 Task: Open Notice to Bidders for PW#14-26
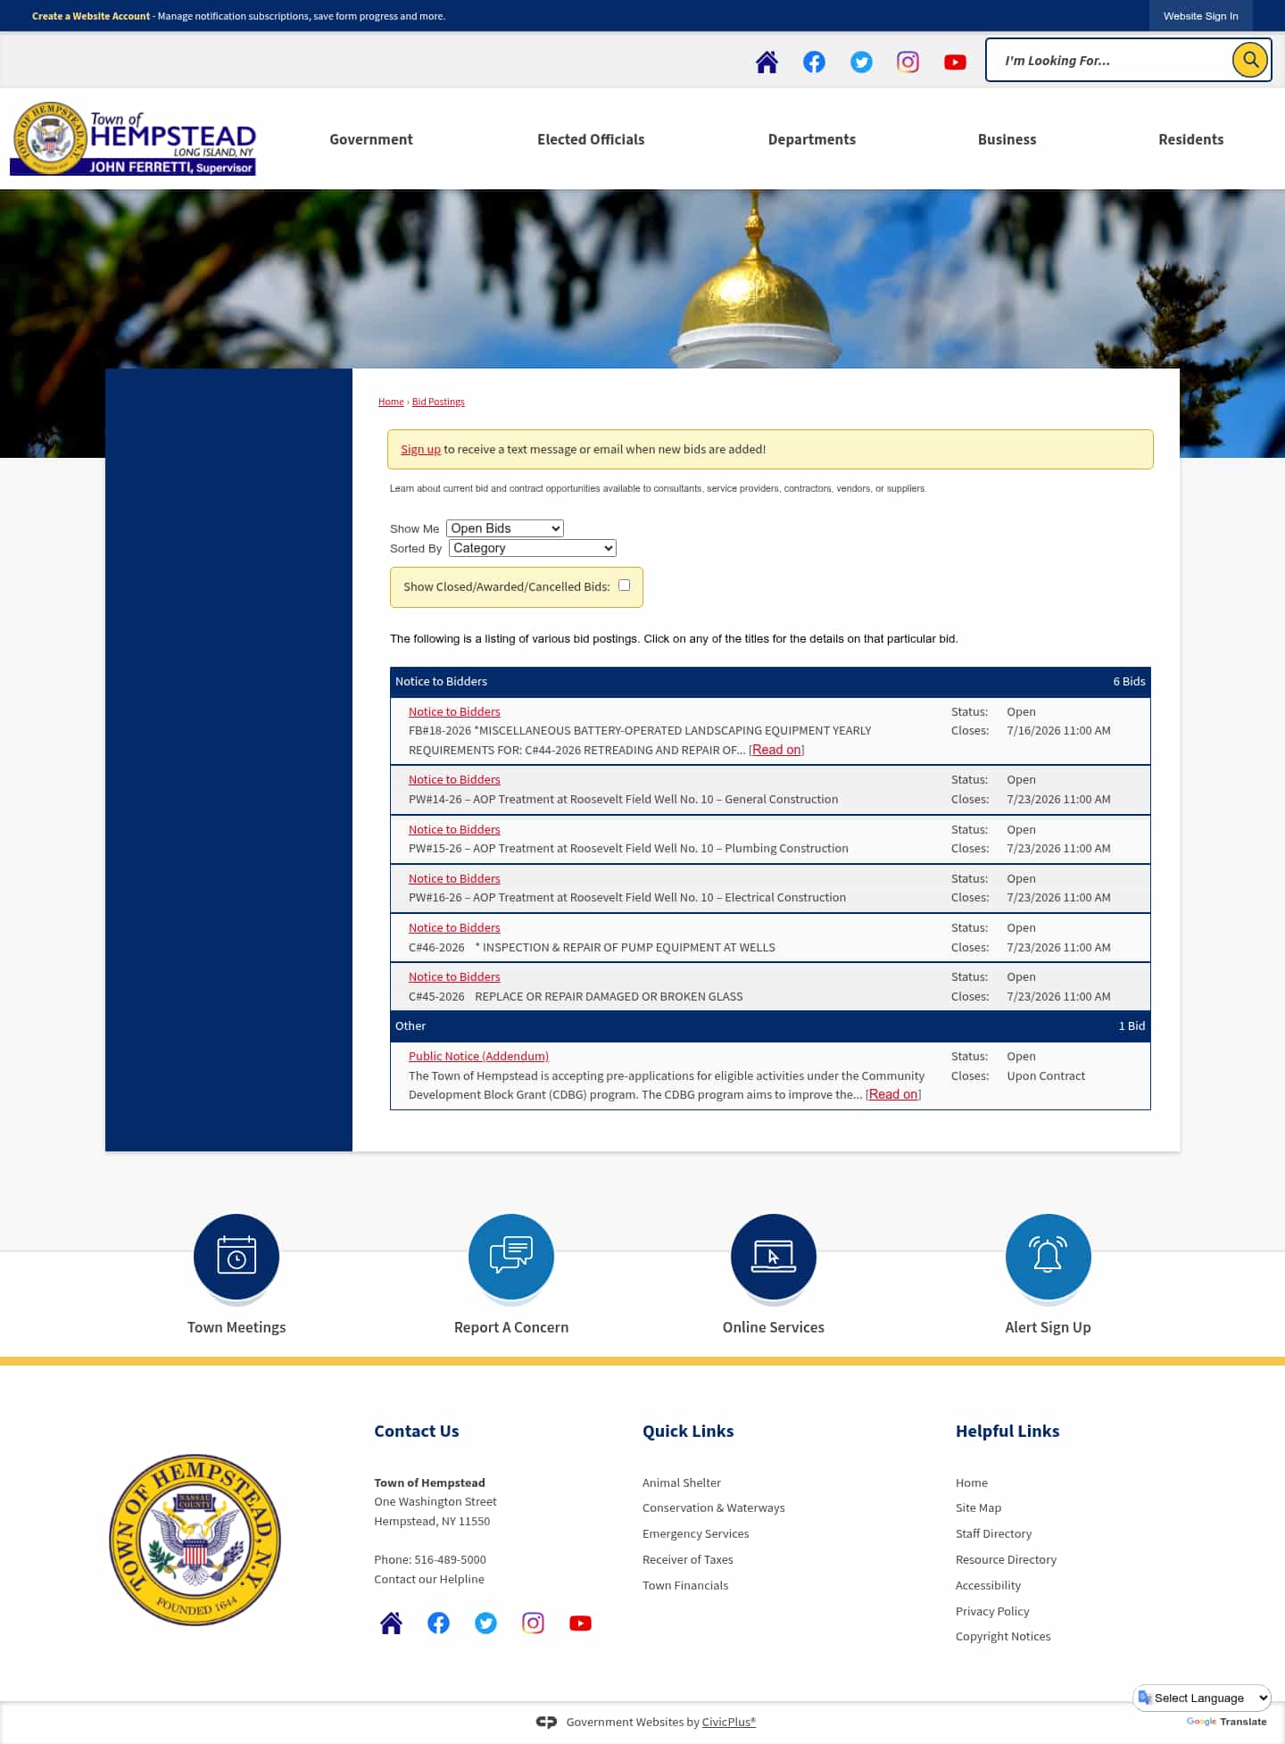[454, 779]
